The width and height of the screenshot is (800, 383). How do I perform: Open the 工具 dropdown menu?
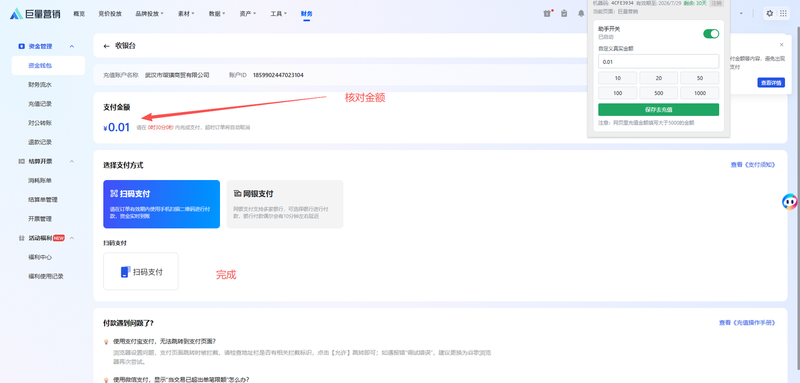coord(278,13)
